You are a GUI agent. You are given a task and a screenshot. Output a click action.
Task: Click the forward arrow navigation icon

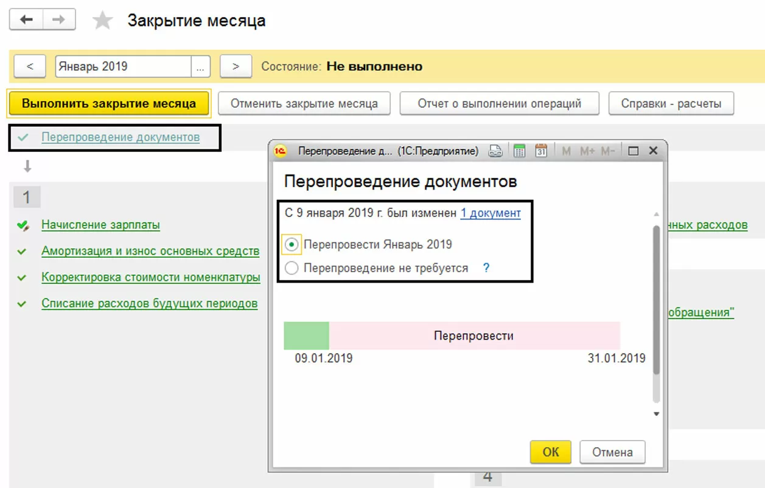point(58,20)
